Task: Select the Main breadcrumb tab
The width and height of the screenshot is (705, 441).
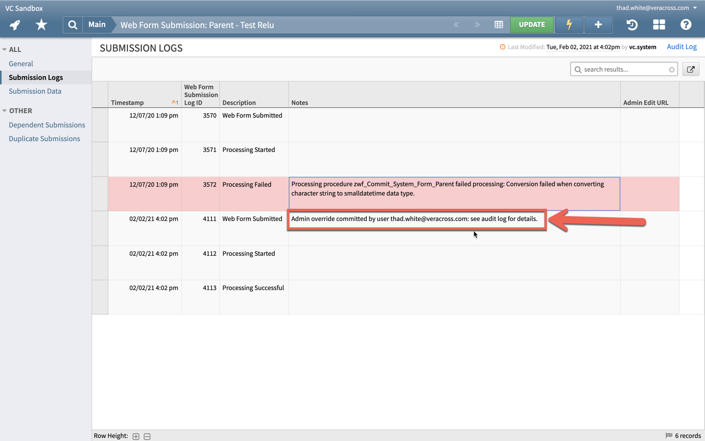Action: point(97,24)
